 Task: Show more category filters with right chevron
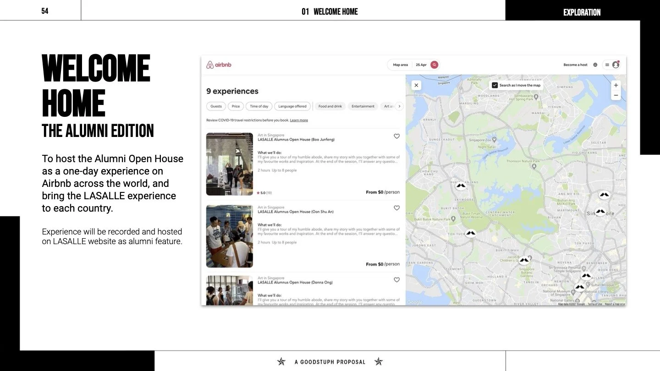click(399, 106)
